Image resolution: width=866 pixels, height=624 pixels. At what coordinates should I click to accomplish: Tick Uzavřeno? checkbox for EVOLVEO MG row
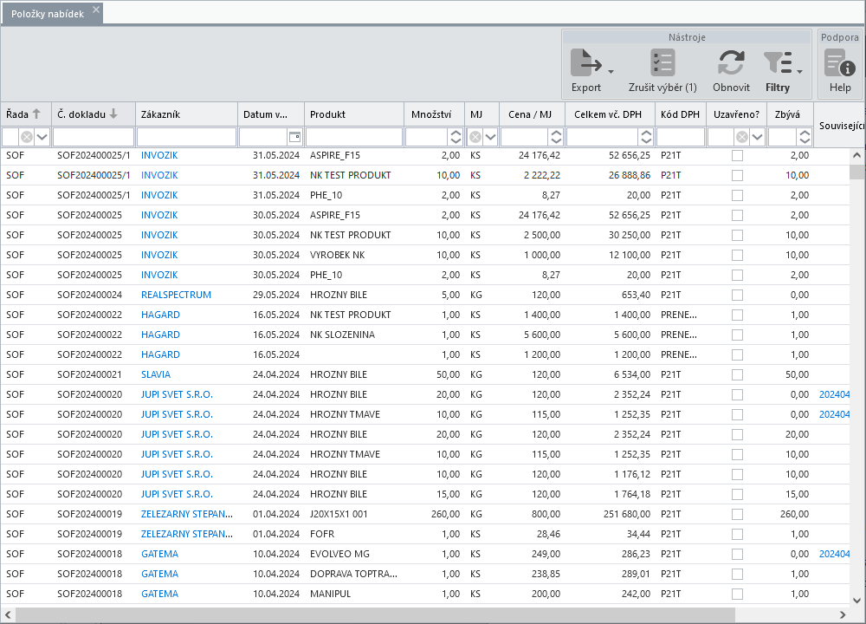pos(737,554)
